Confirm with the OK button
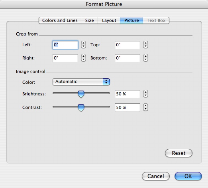The image size is (208, 188). point(188,176)
